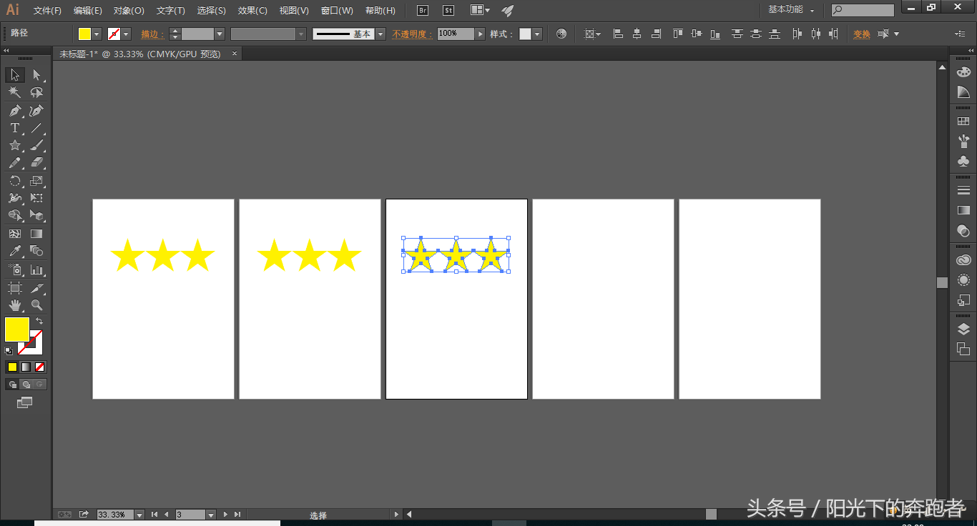The width and height of the screenshot is (977, 526).
Task: Click the opacity 100% input field
Action: 456,34
